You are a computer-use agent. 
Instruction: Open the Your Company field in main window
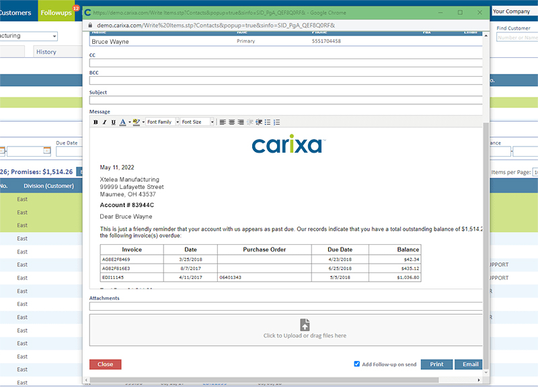[514, 11]
